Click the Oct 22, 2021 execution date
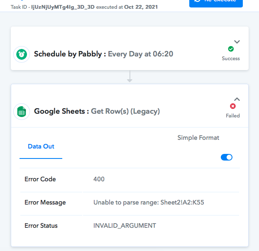The image size is (259, 251). point(141,7)
